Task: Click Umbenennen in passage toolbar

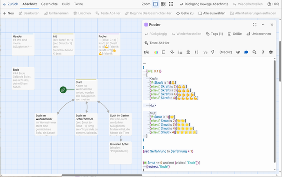Action: [x=56, y=13]
